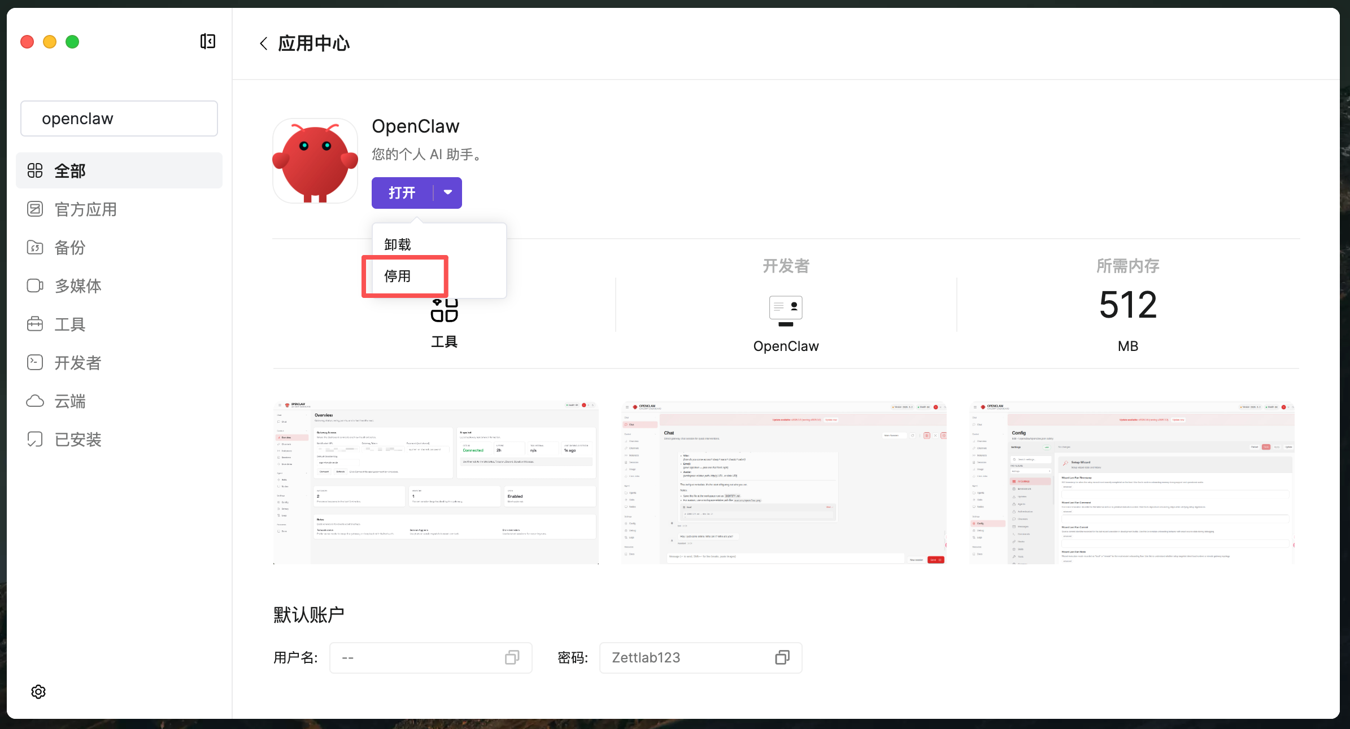Copy the password Zettlab123 with the icon
The width and height of the screenshot is (1350, 729).
pyautogui.click(x=782, y=657)
